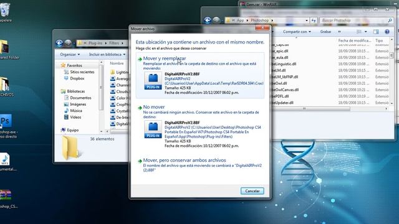Show more toolbar commands chevron
Viewport: 399px width, 224px height.
339,32
